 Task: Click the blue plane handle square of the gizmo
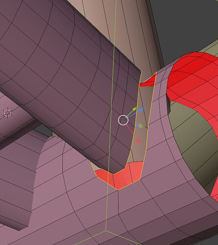(x=138, y=125)
